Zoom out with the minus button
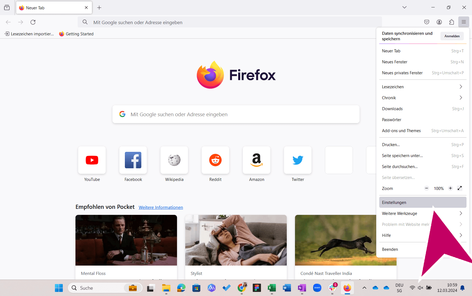 pos(426,188)
